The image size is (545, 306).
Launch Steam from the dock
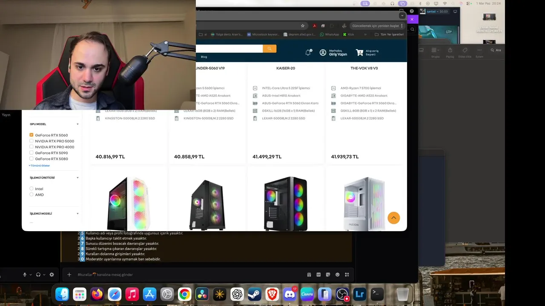coord(255,294)
